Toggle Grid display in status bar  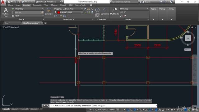click(118, 110)
